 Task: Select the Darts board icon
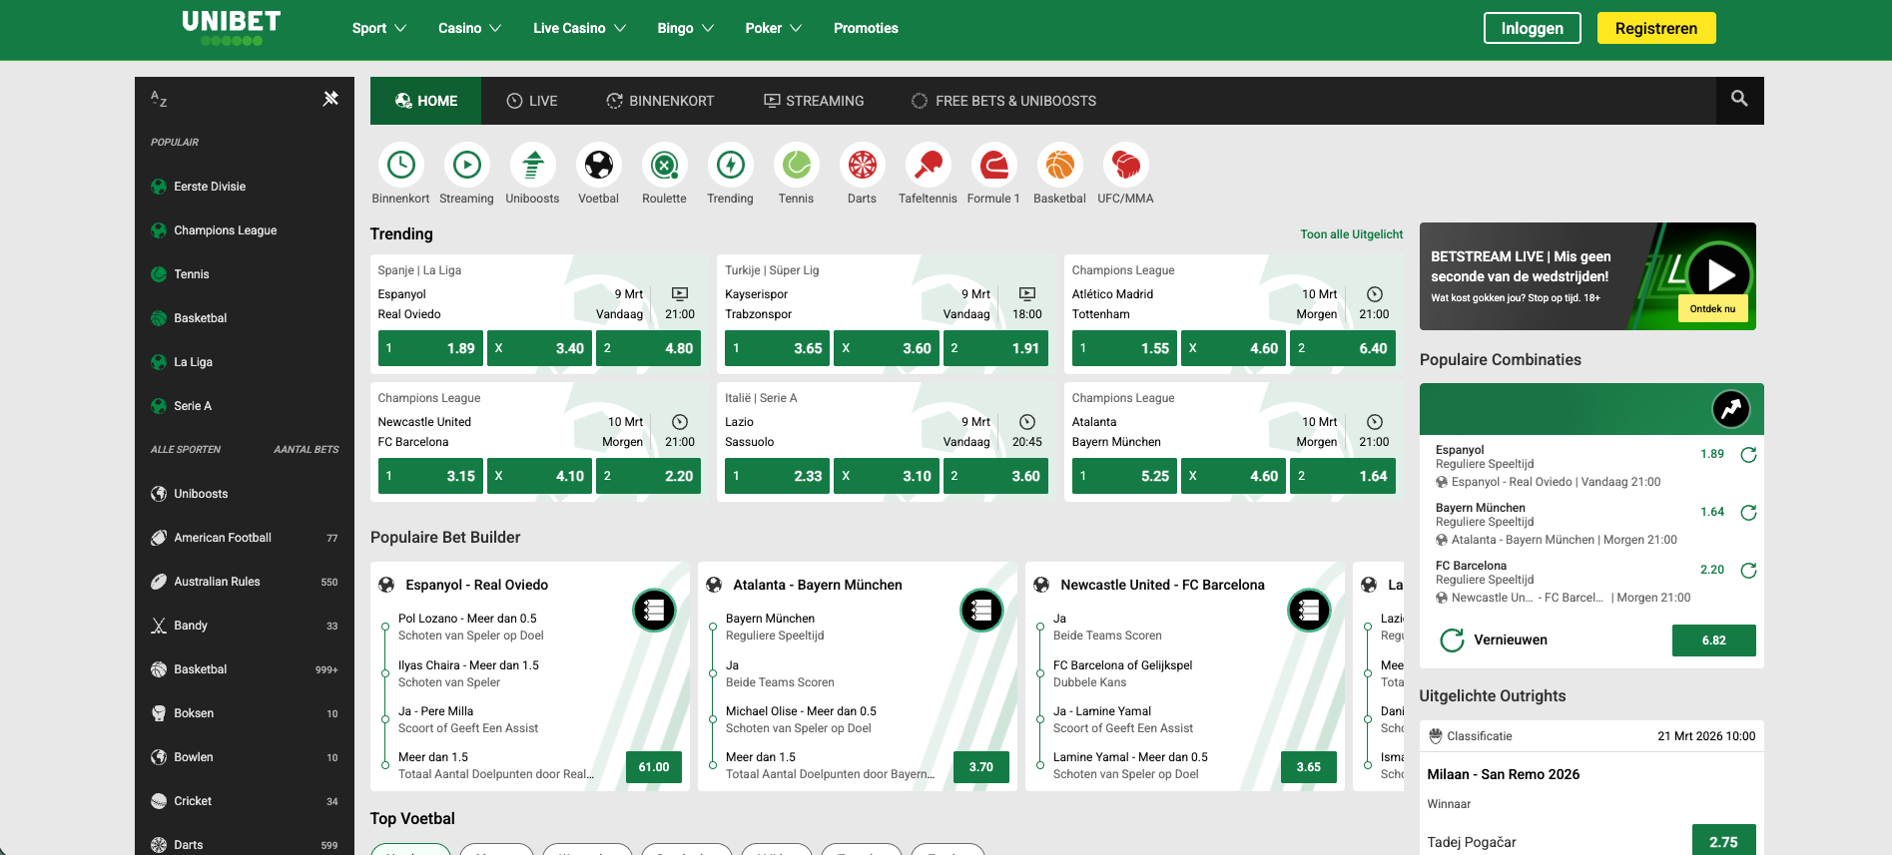point(862,165)
